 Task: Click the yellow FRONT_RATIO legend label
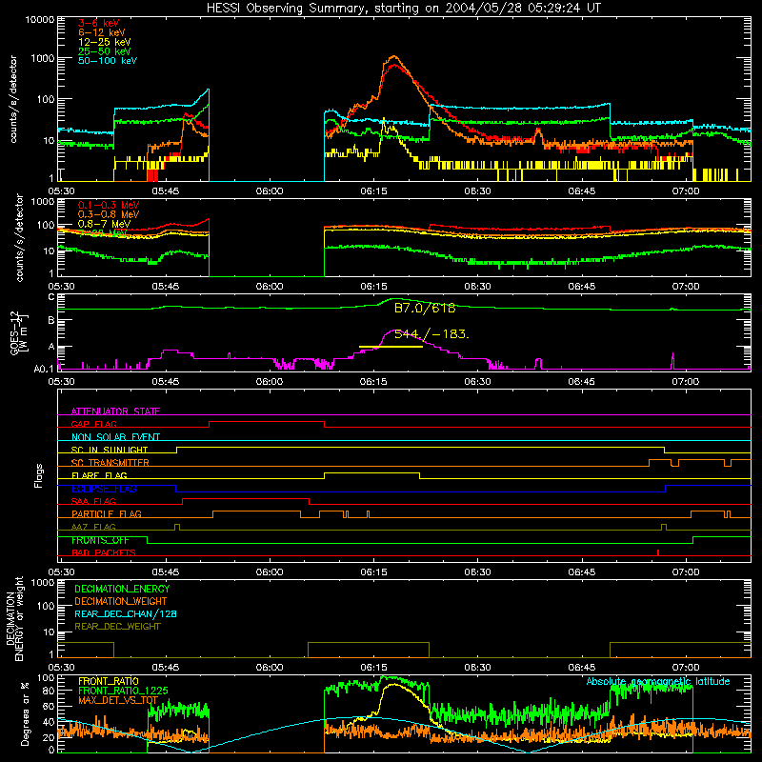coord(109,681)
